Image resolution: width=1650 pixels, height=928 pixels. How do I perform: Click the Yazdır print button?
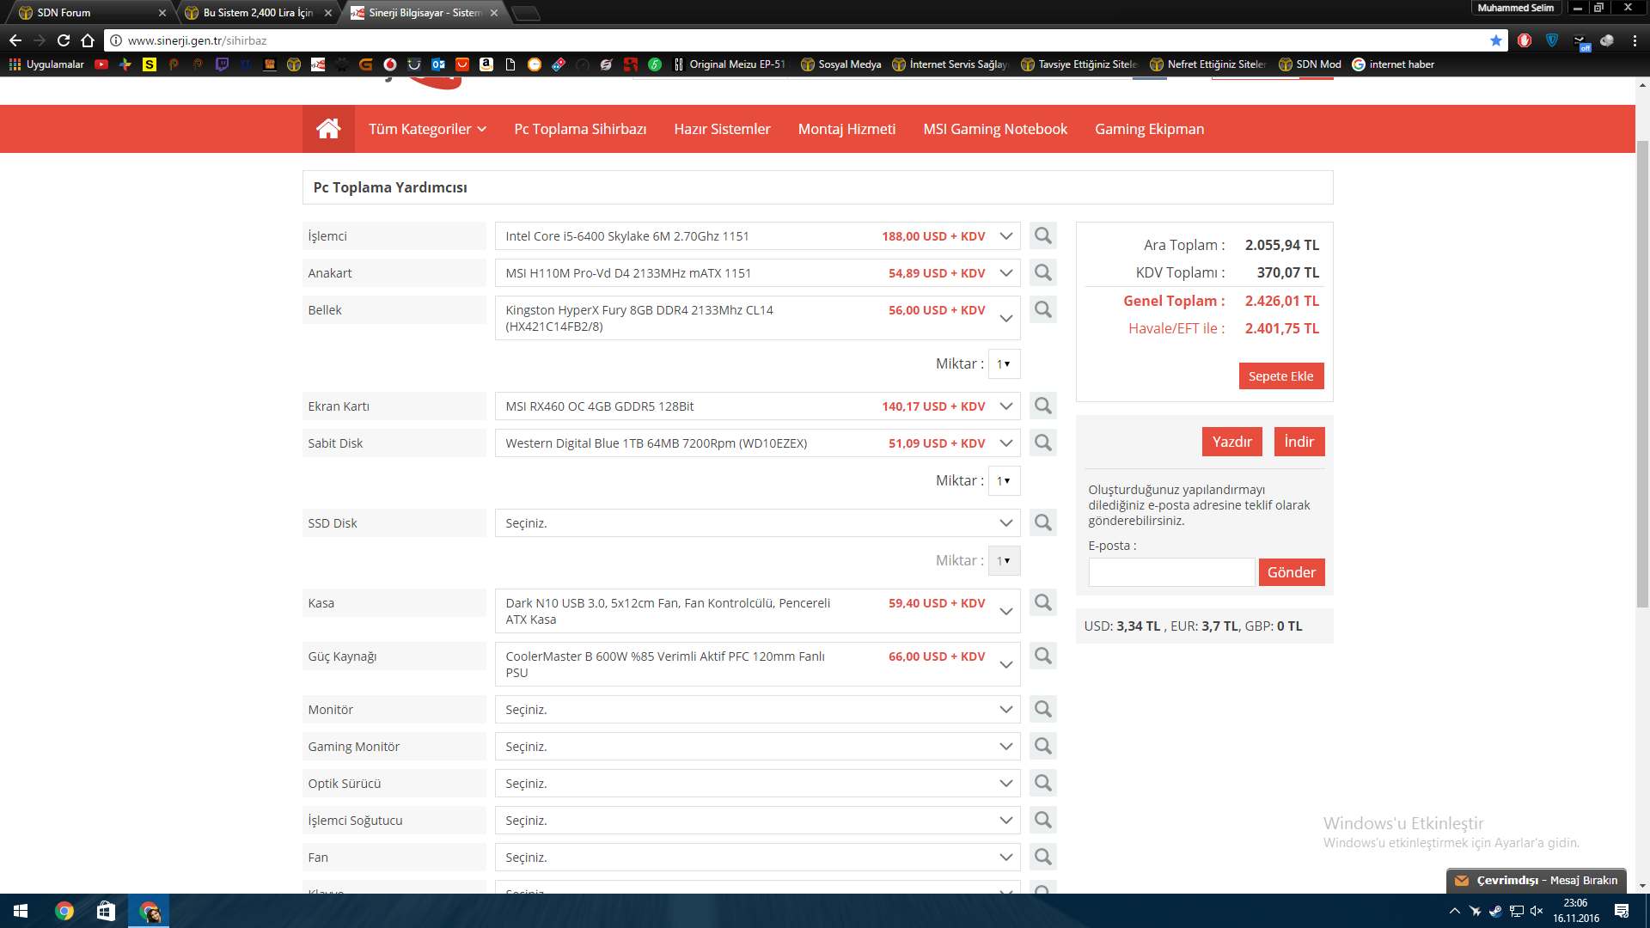[x=1231, y=442]
